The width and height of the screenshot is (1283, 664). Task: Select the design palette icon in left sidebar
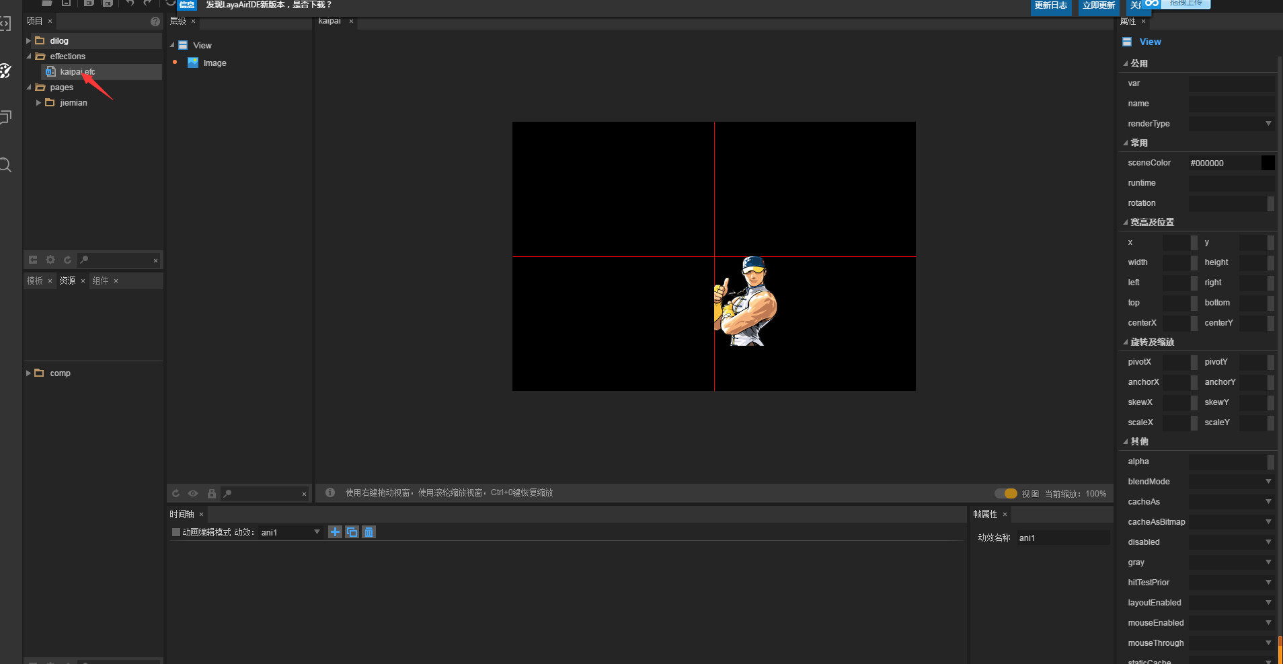(x=5, y=71)
